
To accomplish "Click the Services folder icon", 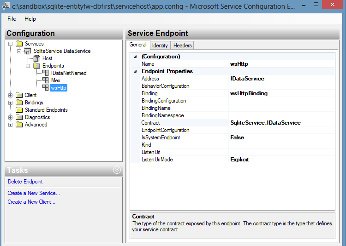I will (19, 44).
